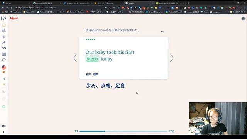Click the Japanese translation sentence at top
The height and width of the screenshot is (139, 247).
(x=112, y=30)
